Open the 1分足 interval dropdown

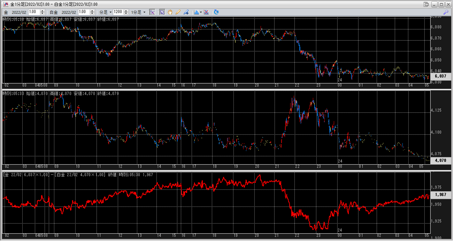coord(138,12)
